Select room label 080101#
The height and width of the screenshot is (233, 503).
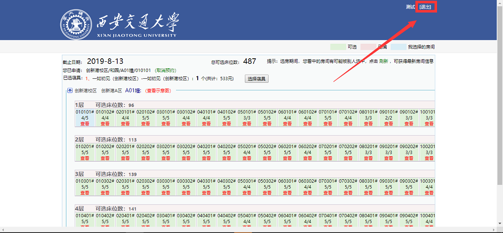pos(368,112)
